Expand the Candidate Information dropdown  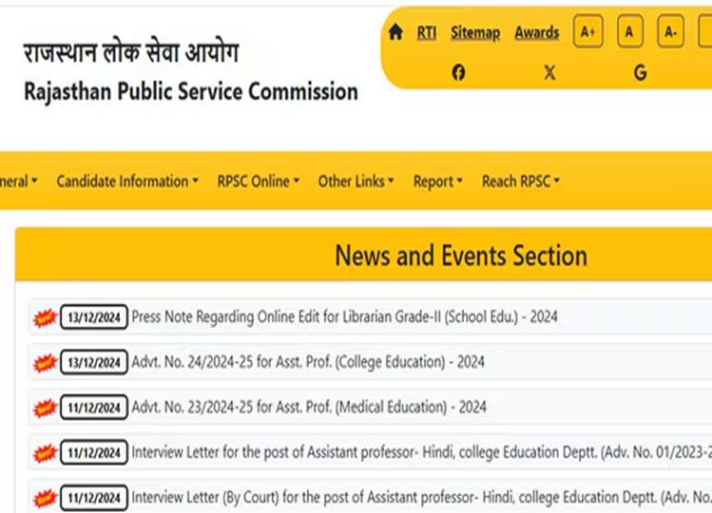pos(127,181)
